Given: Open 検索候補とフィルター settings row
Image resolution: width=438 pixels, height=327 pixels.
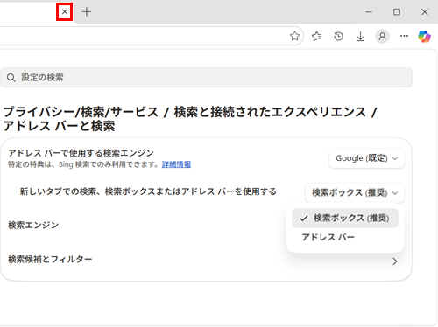Looking at the screenshot, I should 206,260.
